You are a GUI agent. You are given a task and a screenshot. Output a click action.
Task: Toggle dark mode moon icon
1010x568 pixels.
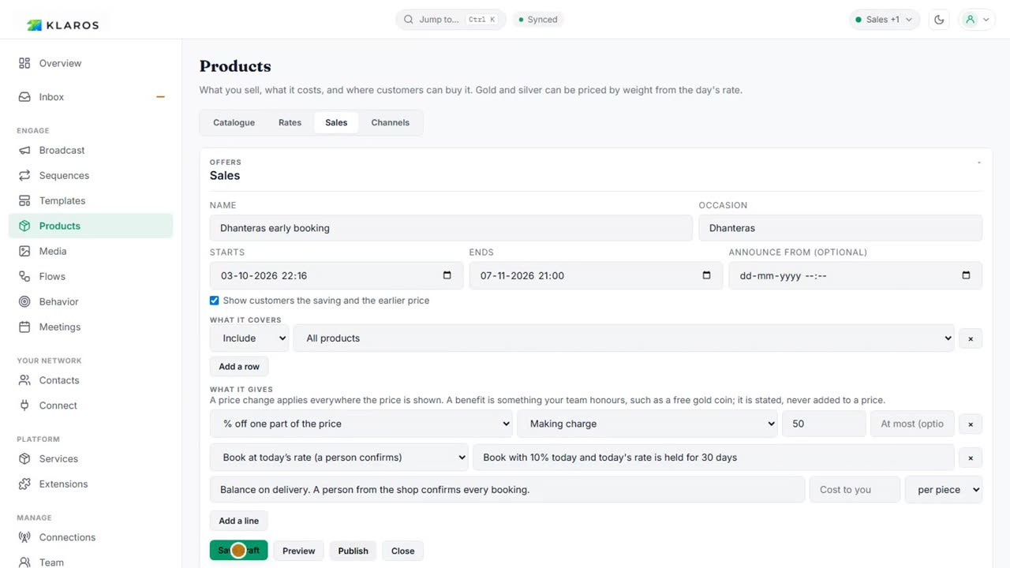(939, 20)
